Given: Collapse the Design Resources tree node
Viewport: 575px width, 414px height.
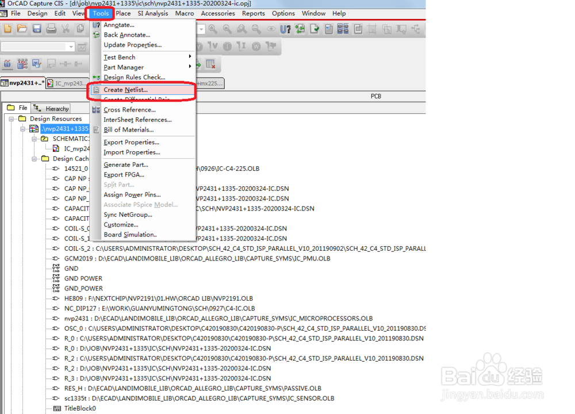Looking at the screenshot, I should (11, 119).
